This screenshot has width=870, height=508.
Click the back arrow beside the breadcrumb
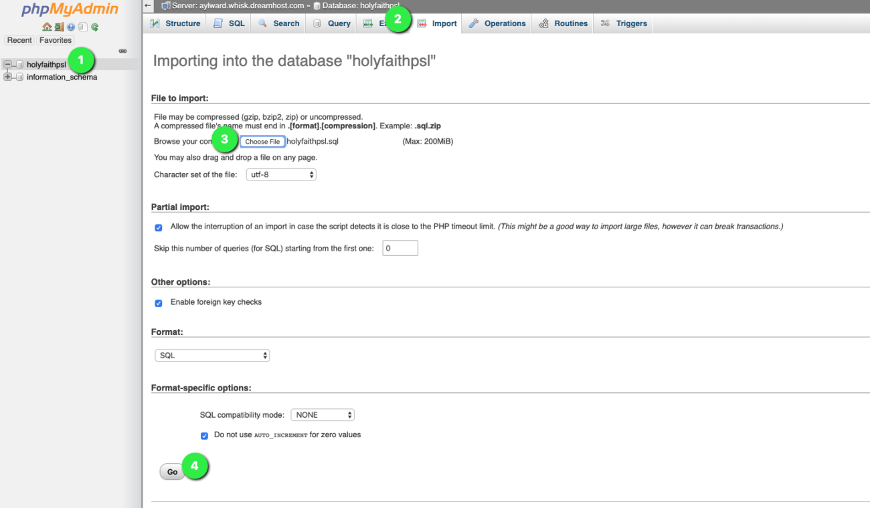pos(148,5)
